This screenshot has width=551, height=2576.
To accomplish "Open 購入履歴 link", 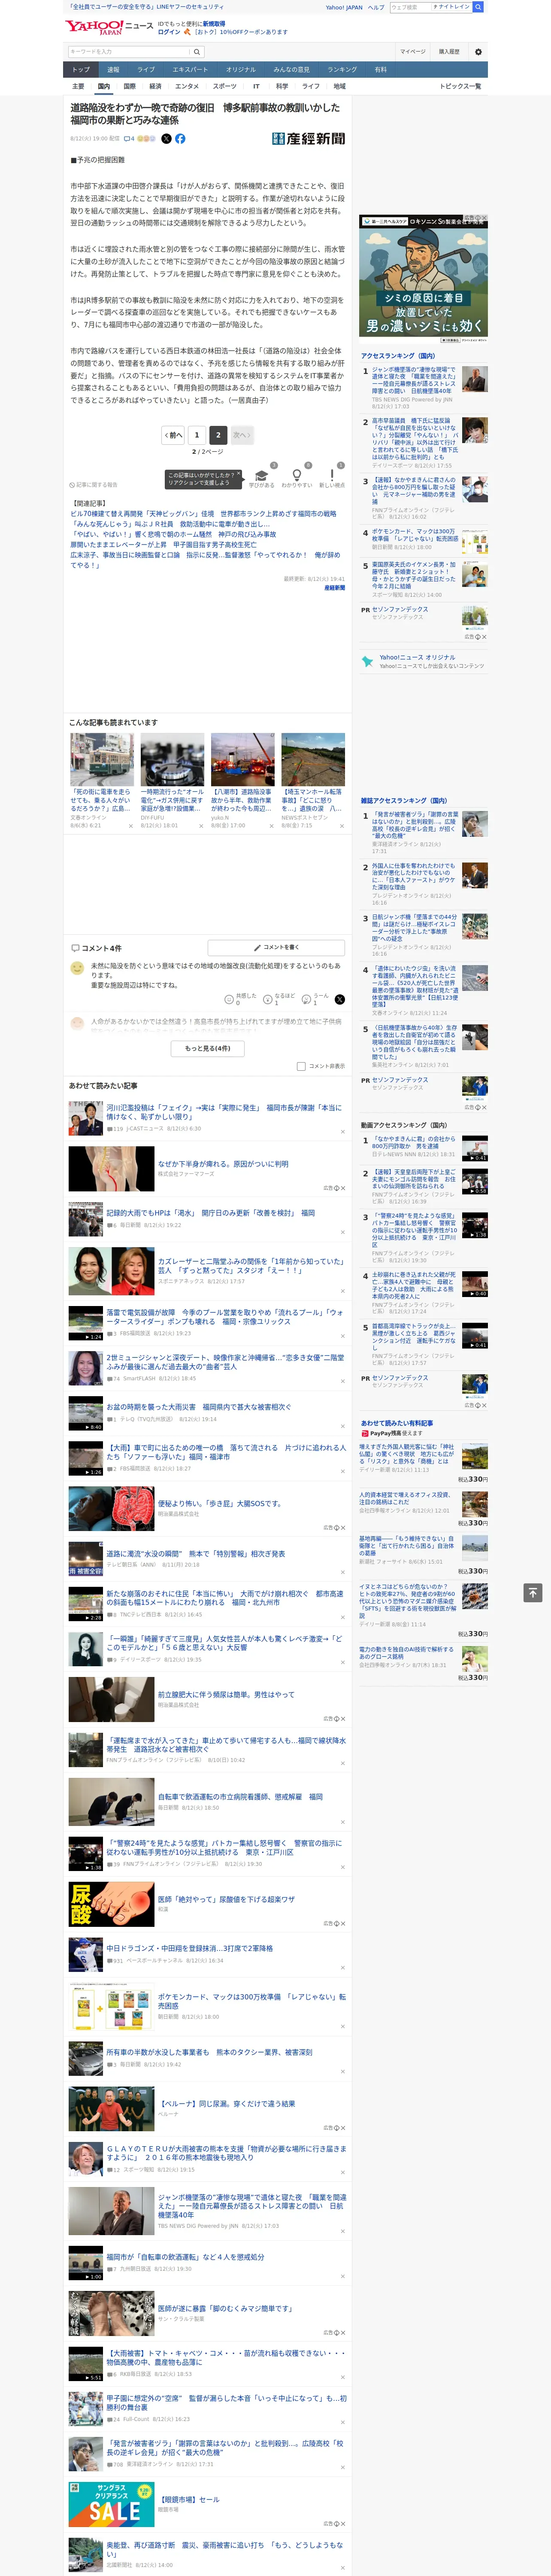I will pyautogui.click(x=449, y=51).
